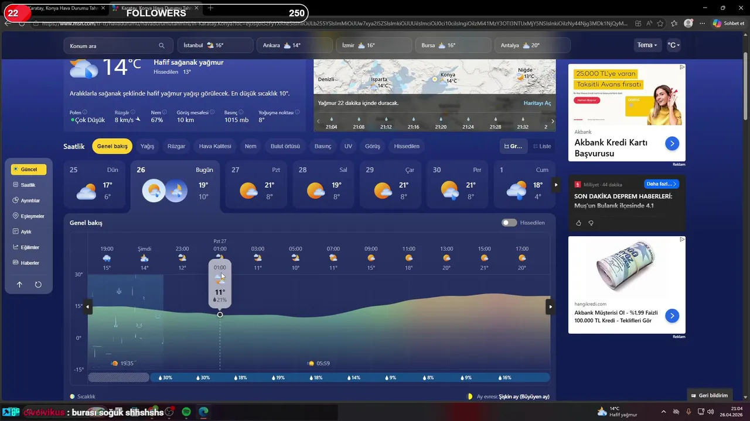
Task: Open Microsoft Edge from the taskbar
Action: (x=203, y=412)
